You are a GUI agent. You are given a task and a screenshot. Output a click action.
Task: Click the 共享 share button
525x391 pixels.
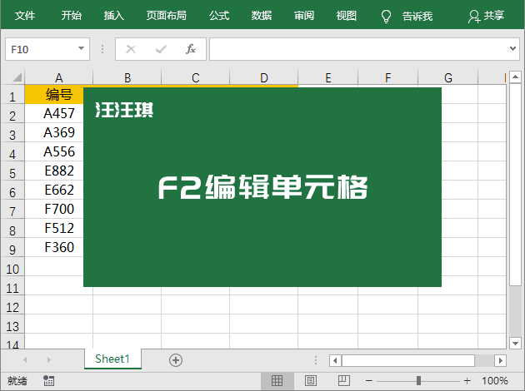click(x=486, y=16)
